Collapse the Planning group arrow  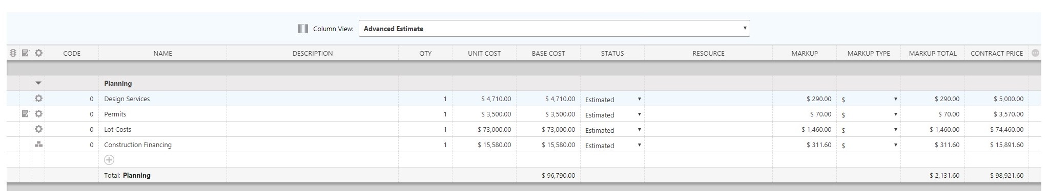(x=38, y=83)
